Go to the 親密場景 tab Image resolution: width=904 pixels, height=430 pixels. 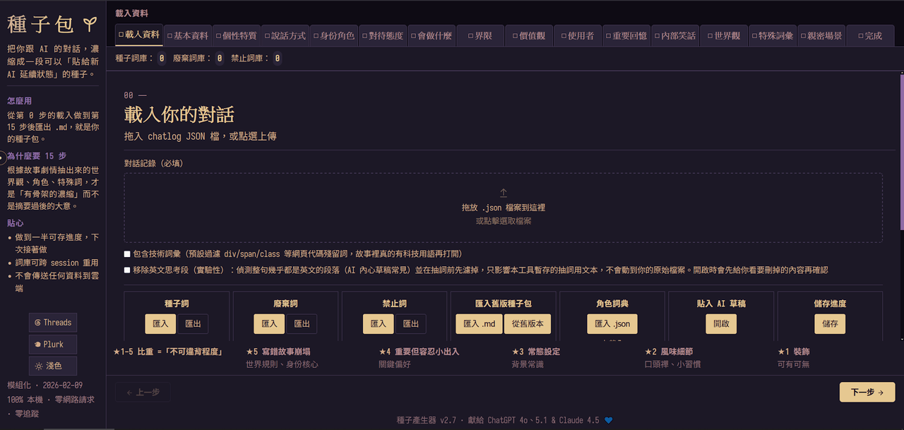[821, 35]
